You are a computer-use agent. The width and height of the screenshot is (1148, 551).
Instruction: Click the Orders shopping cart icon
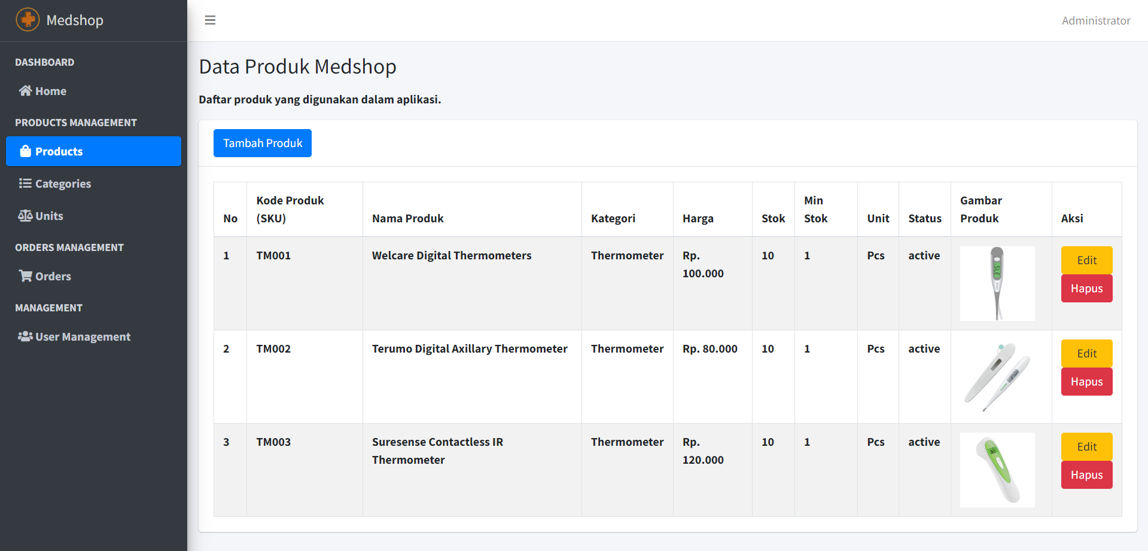[x=25, y=276]
